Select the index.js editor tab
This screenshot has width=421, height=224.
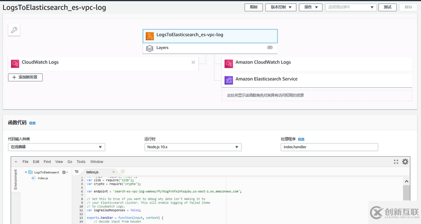point(98,172)
